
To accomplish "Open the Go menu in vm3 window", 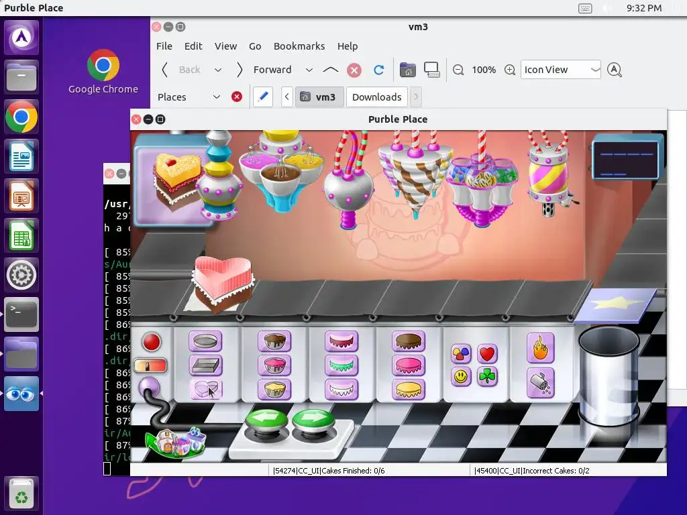I will click(x=255, y=46).
